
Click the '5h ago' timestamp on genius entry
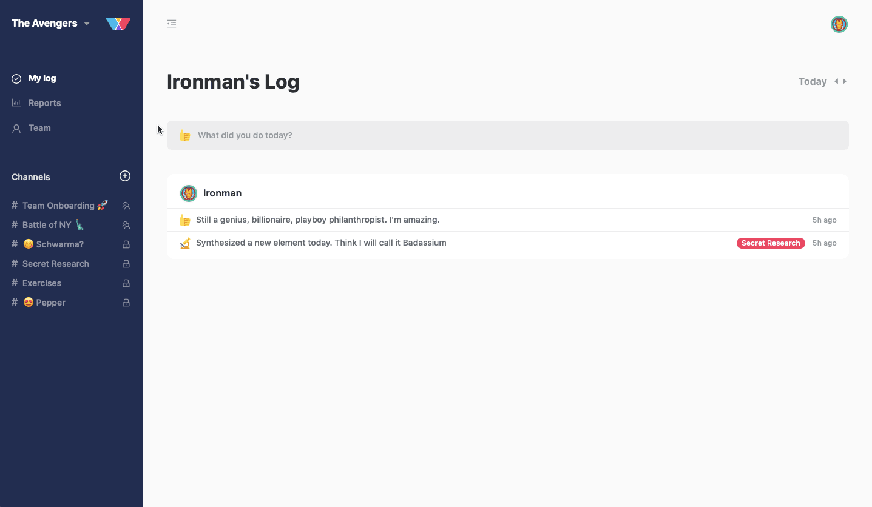(x=824, y=220)
